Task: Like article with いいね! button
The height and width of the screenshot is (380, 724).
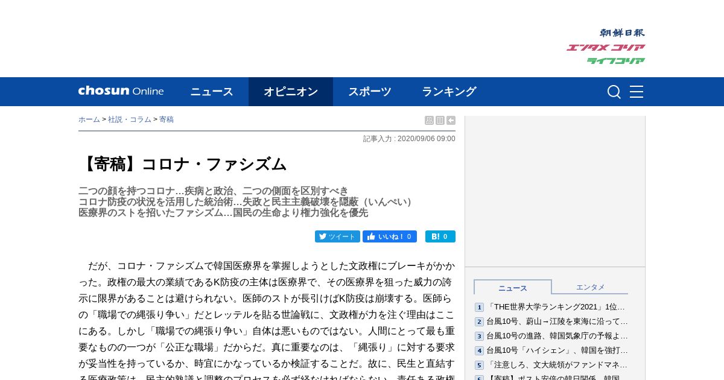Action: (x=390, y=236)
